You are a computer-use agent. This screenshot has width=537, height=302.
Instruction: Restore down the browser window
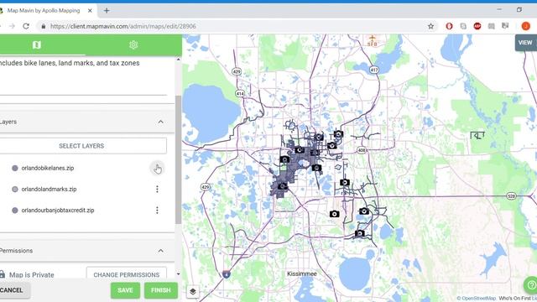[519, 9]
